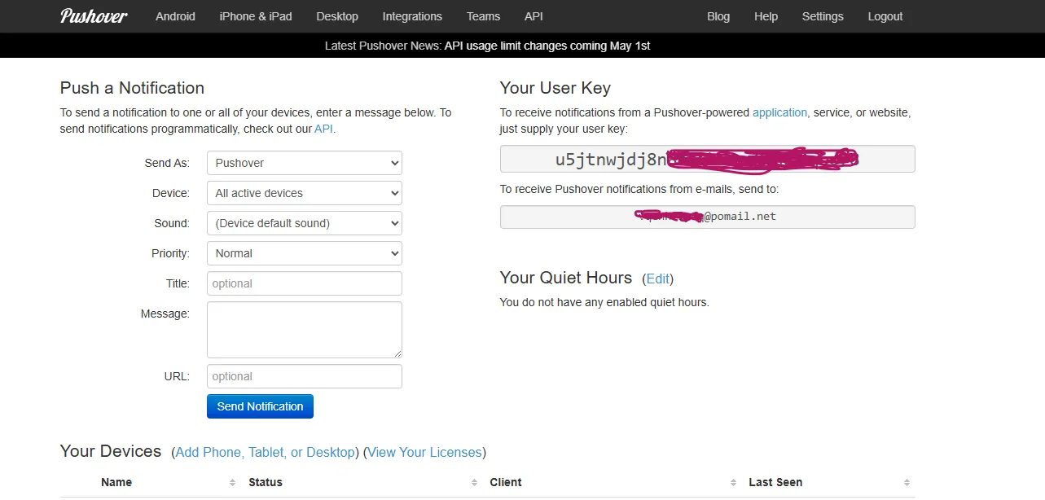Viewport: 1045px width, 500px height.
Task: Click Logout
Action: [885, 16]
